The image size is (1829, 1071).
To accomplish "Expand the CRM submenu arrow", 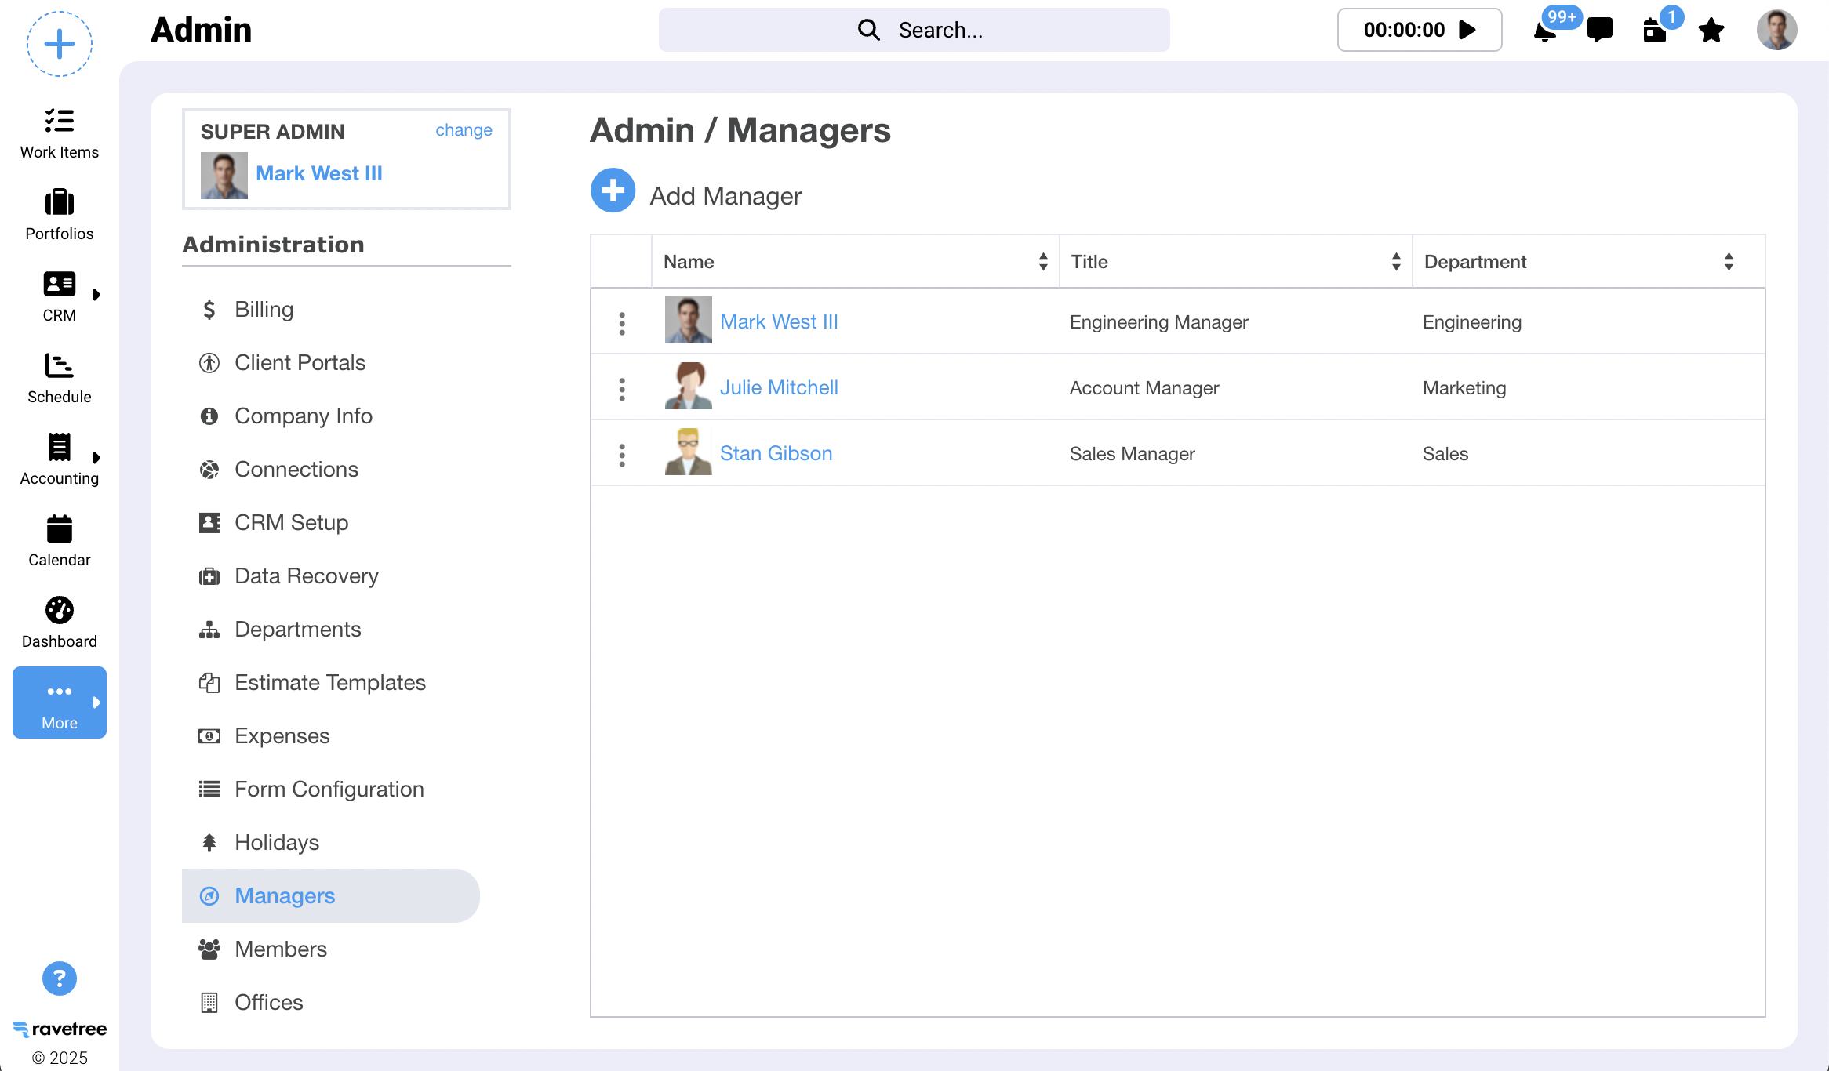I will click(x=96, y=295).
